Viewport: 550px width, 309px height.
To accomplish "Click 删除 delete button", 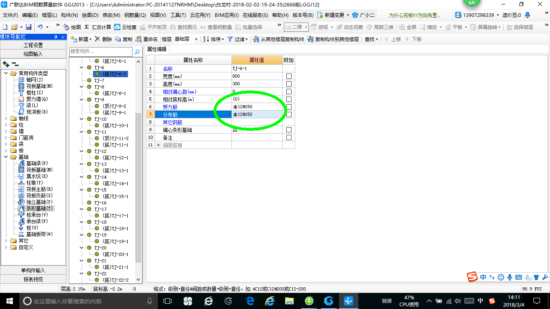I will (x=103, y=39).
